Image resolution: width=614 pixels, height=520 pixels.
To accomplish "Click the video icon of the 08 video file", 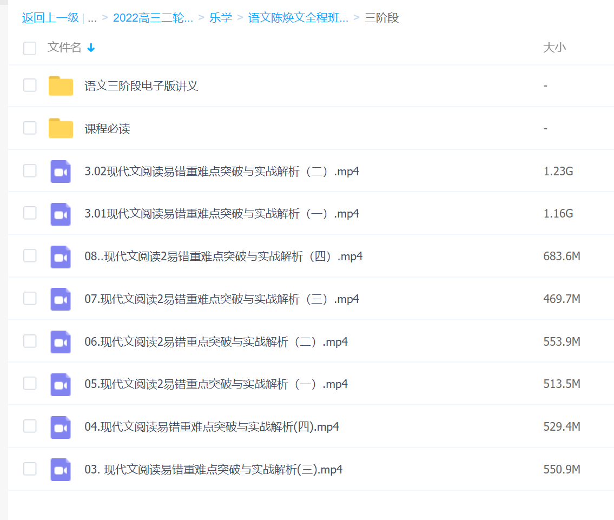I will point(60,255).
